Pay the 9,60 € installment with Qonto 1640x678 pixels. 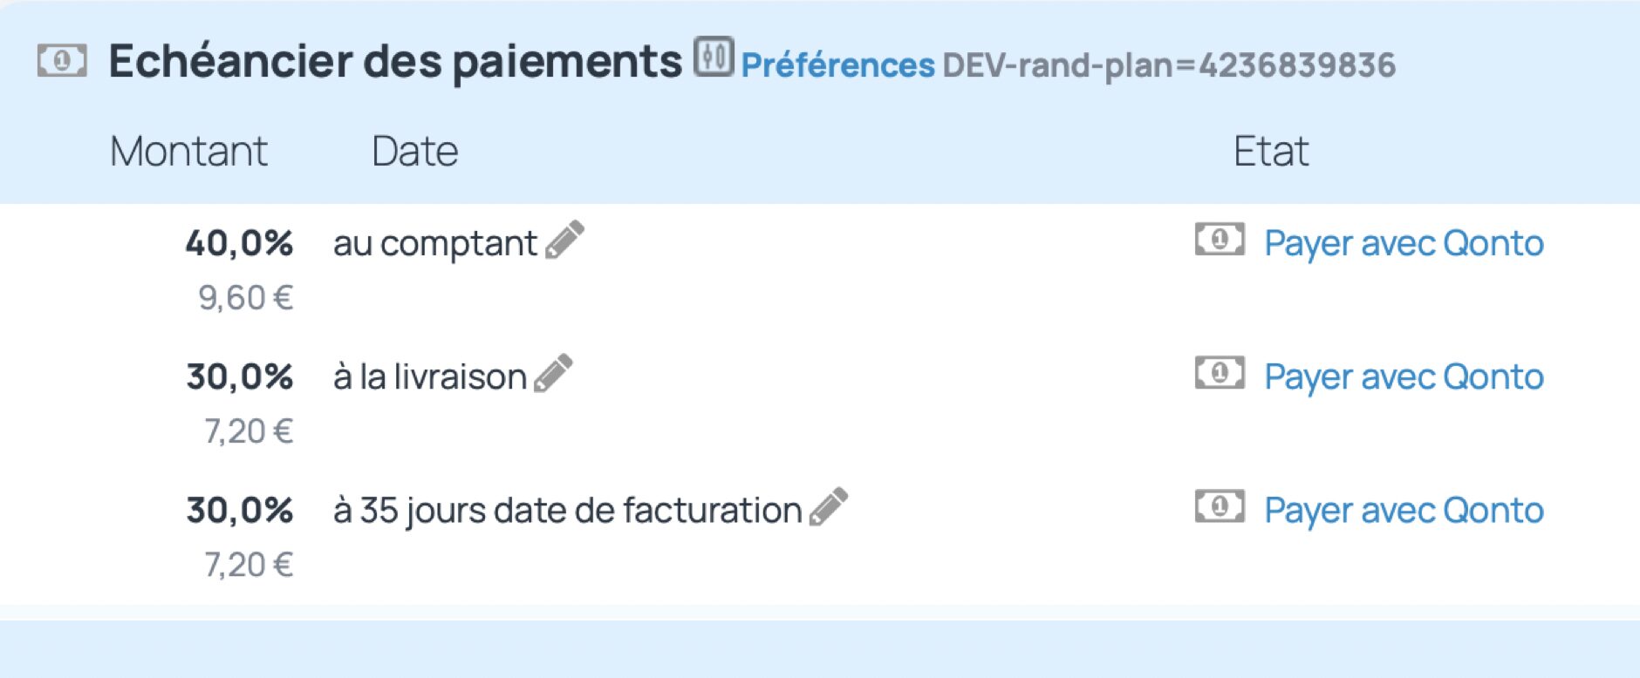(x=1404, y=243)
